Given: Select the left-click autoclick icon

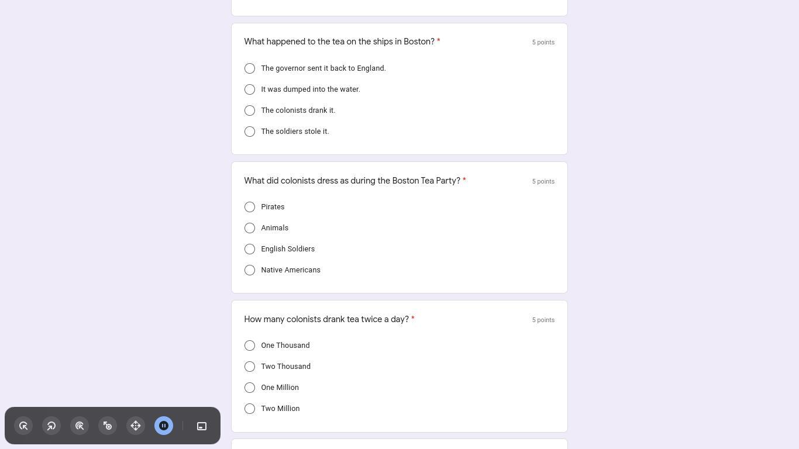Looking at the screenshot, I should [24, 426].
